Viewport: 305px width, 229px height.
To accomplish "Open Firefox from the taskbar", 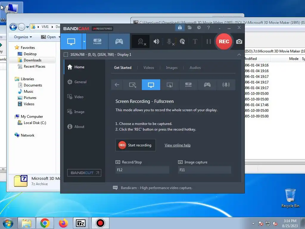I will coord(63,223).
